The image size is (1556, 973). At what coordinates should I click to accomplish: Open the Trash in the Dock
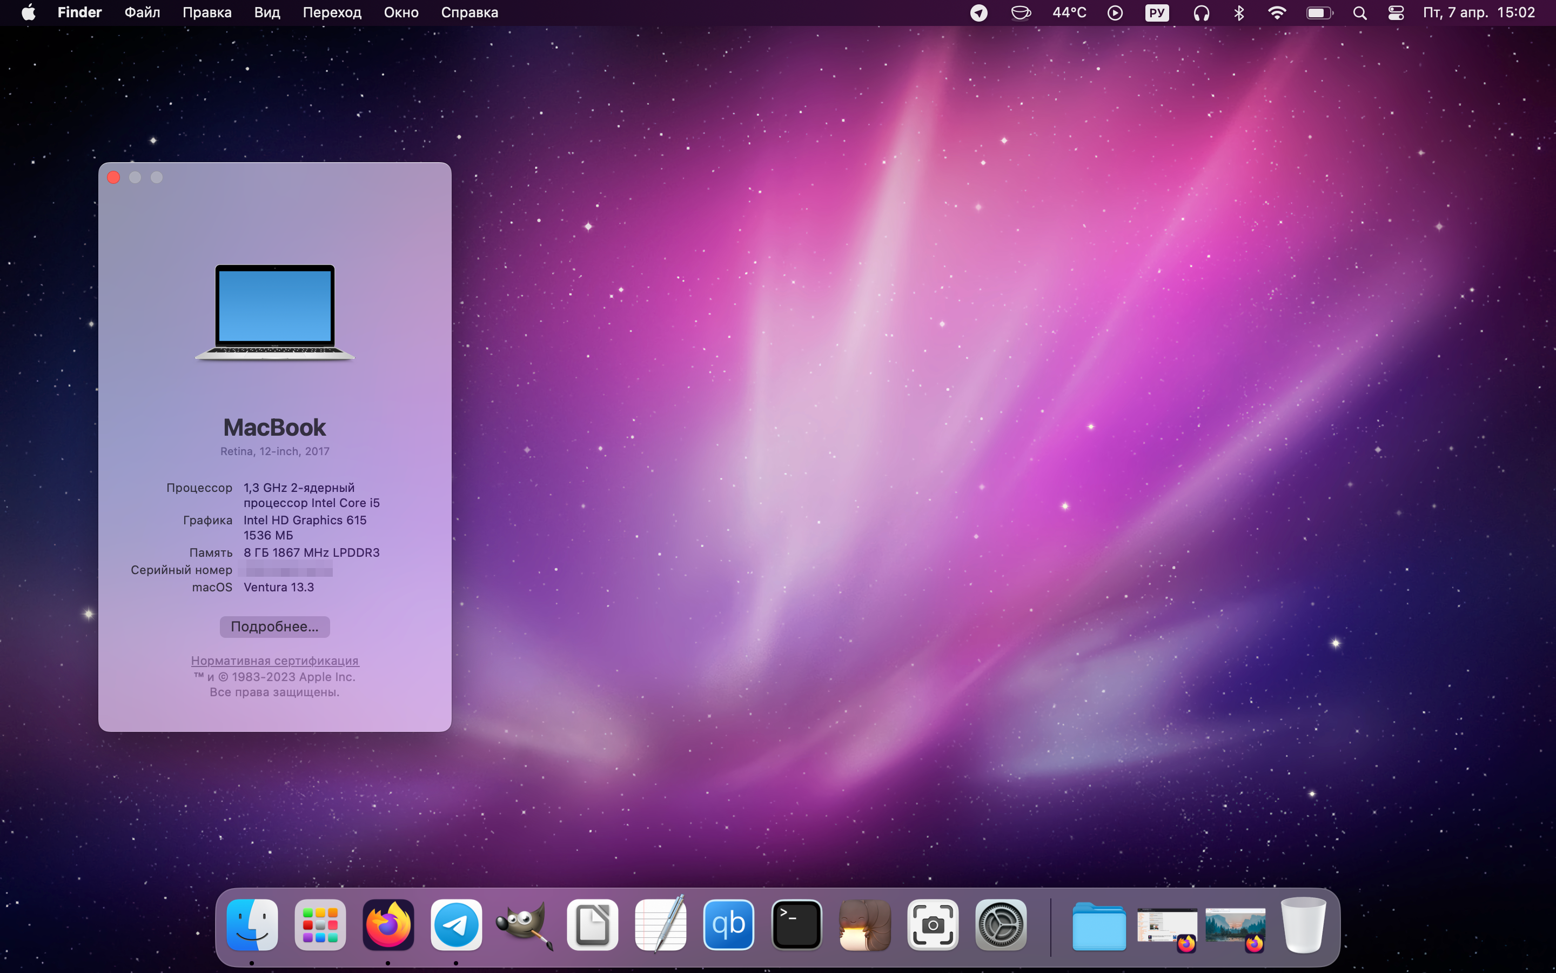1303,925
